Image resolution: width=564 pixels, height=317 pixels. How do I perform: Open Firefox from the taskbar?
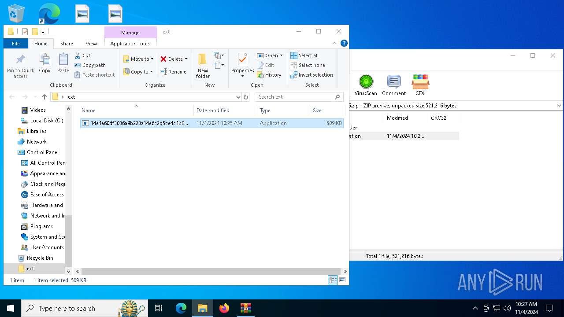point(224,308)
